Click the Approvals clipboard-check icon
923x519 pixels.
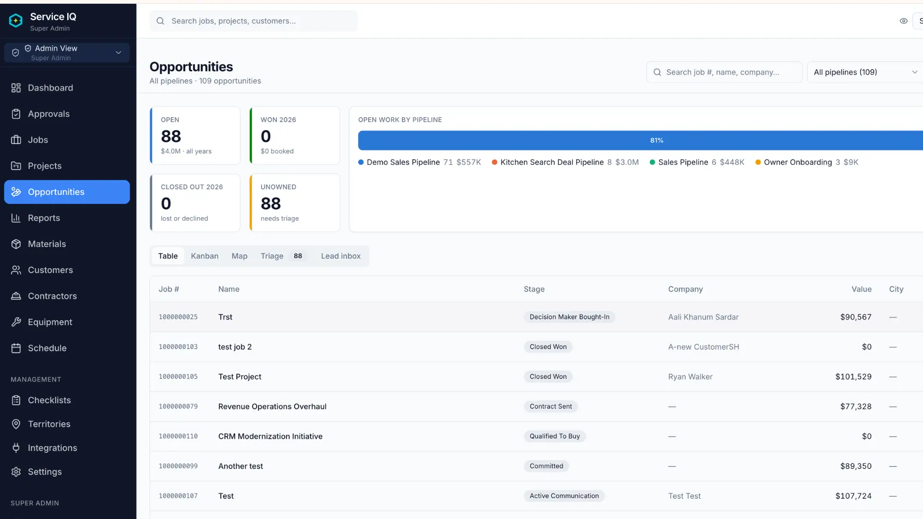(16, 114)
